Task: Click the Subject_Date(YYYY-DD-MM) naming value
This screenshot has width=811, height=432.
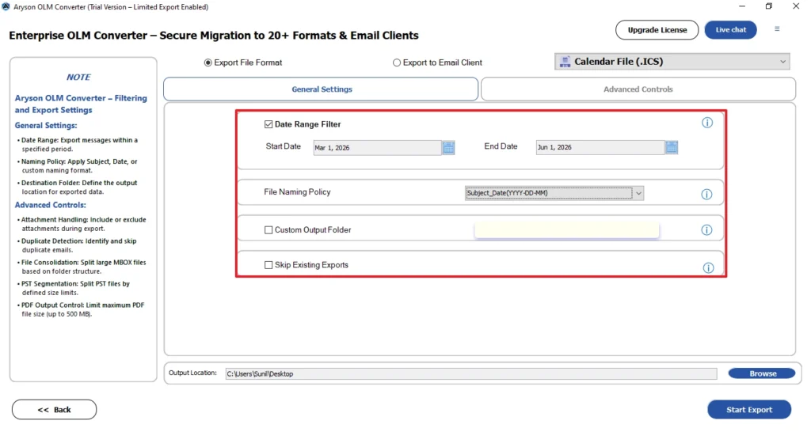Action: (x=549, y=193)
